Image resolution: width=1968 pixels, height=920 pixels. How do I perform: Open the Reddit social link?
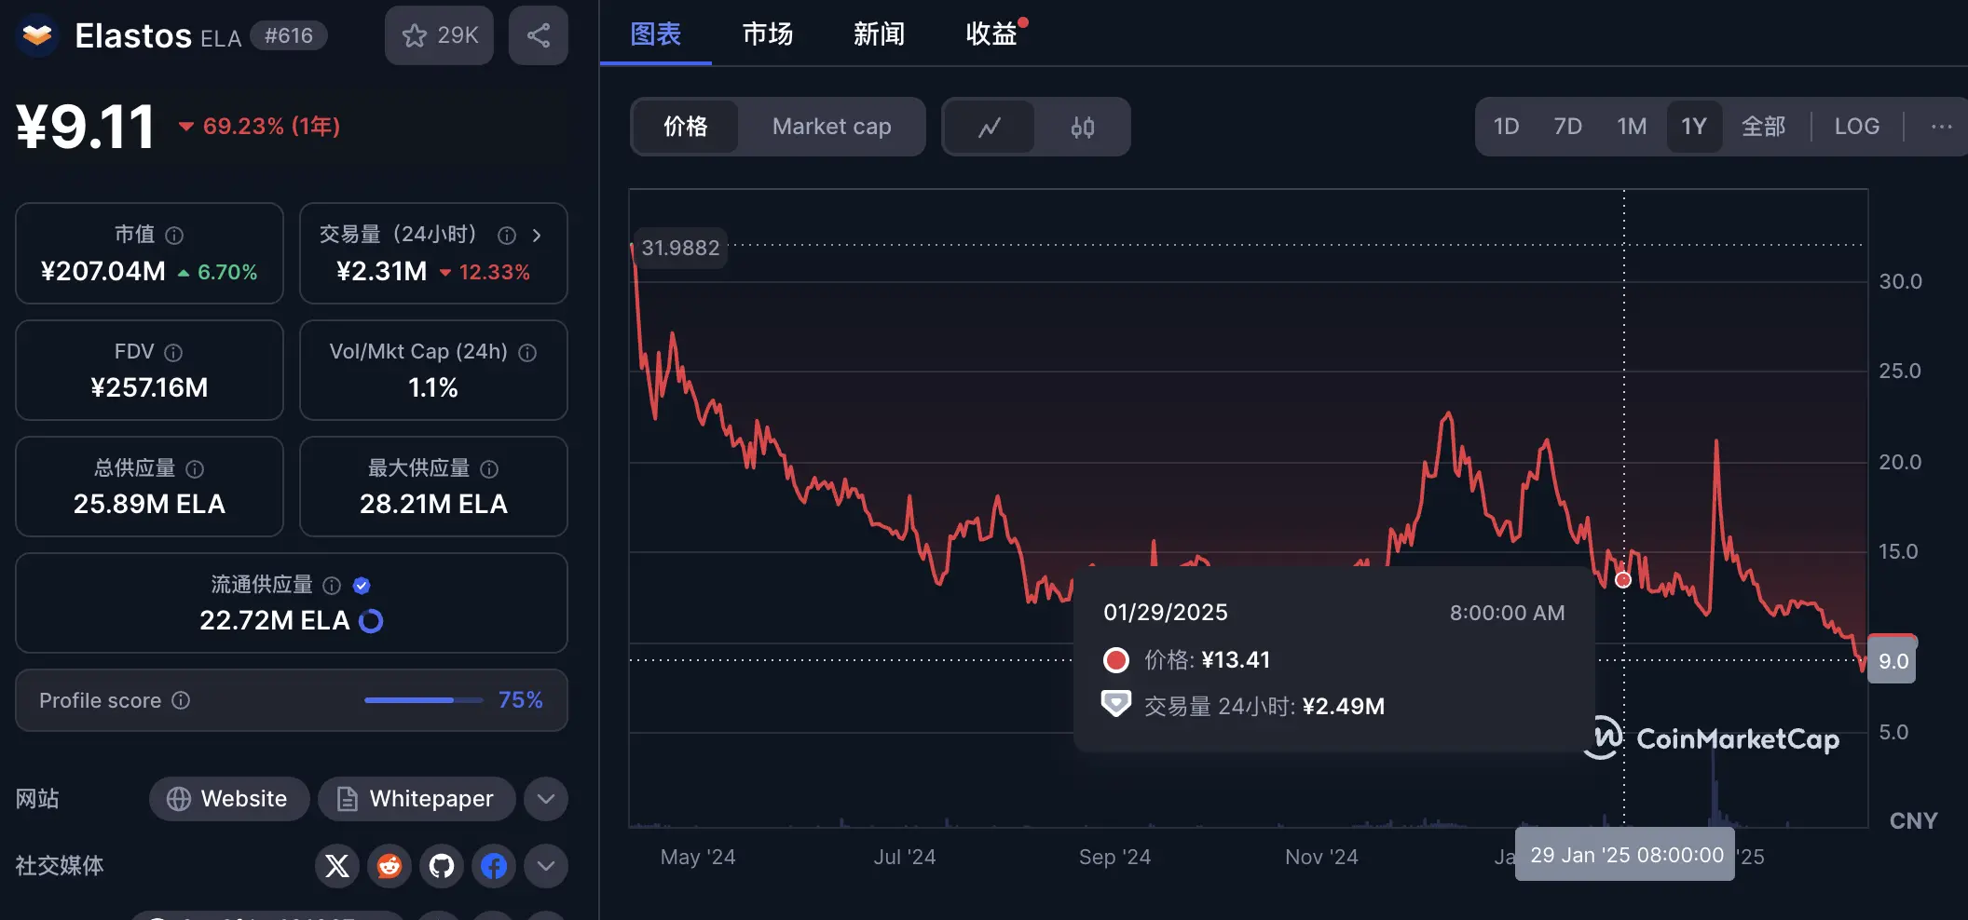tap(389, 866)
